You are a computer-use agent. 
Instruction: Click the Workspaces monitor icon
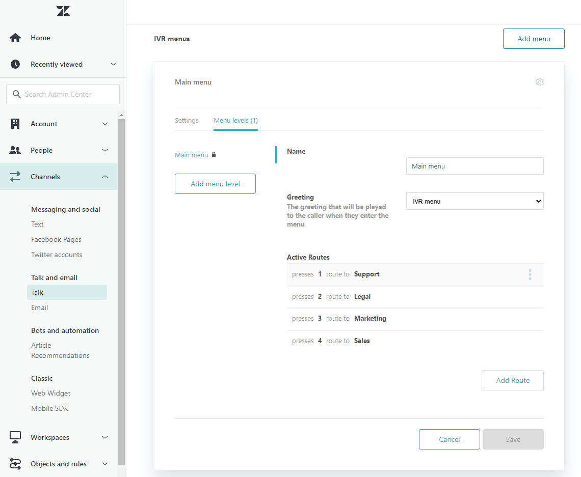(x=15, y=437)
